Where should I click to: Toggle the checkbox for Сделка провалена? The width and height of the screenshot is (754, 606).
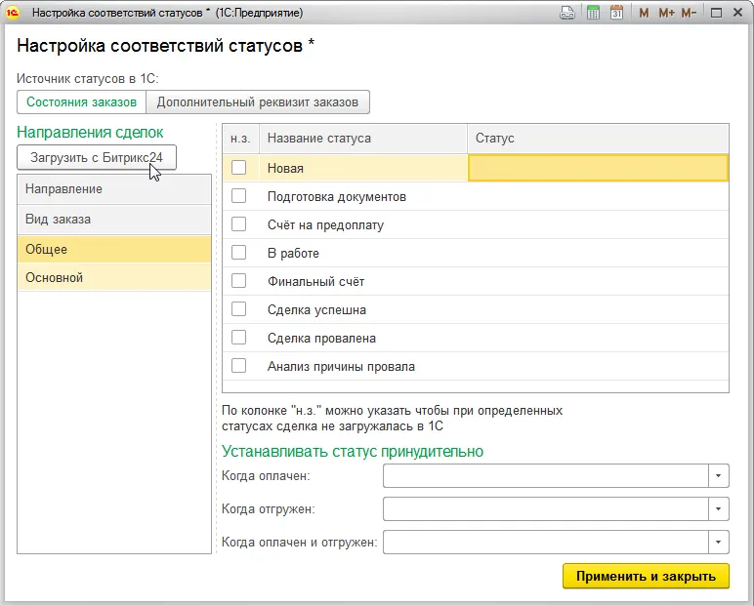pyautogui.click(x=238, y=338)
